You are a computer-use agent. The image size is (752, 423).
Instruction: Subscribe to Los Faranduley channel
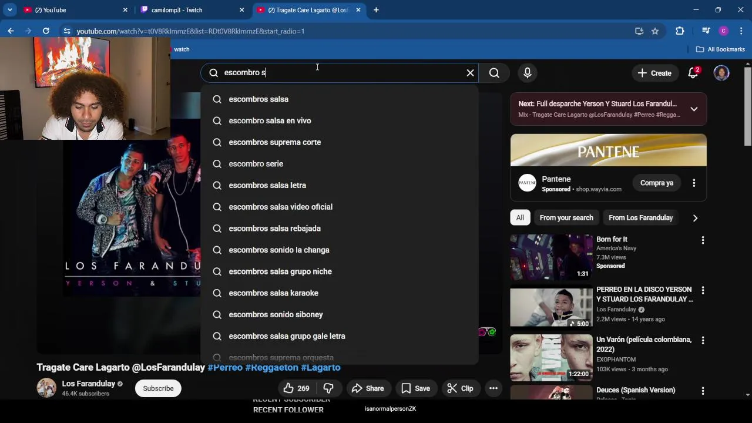point(158,388)
